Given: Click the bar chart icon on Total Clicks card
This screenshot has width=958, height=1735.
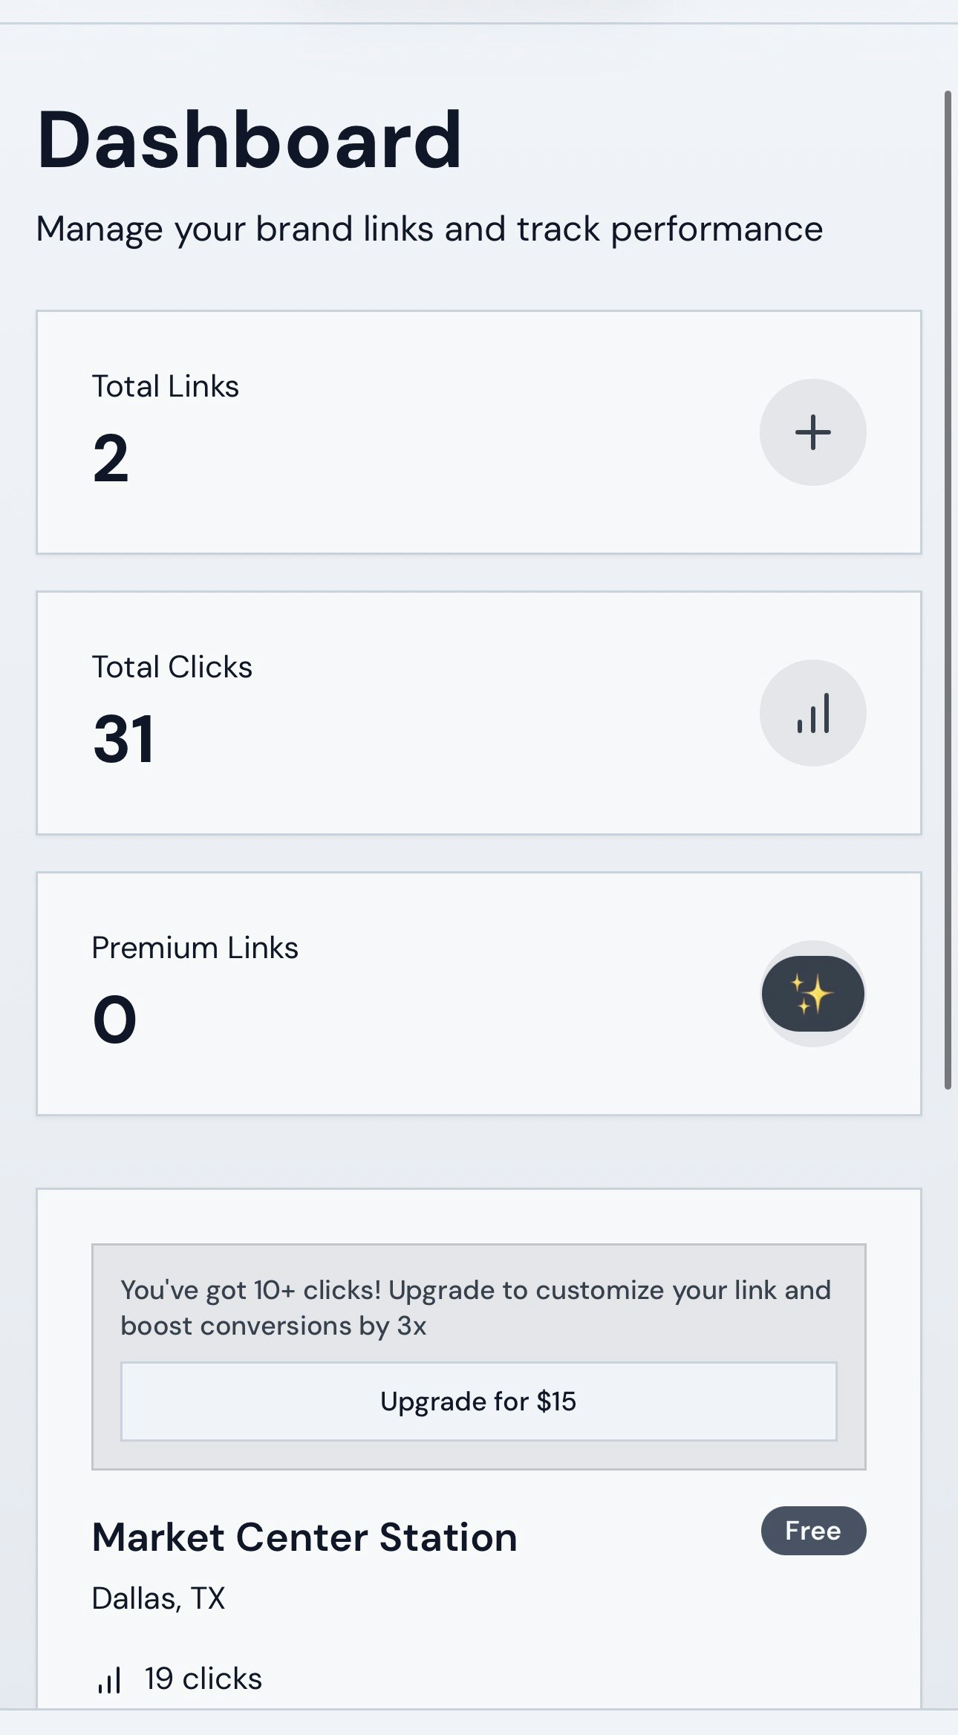Looking at the screenshot, I should [x=812, y=712].
